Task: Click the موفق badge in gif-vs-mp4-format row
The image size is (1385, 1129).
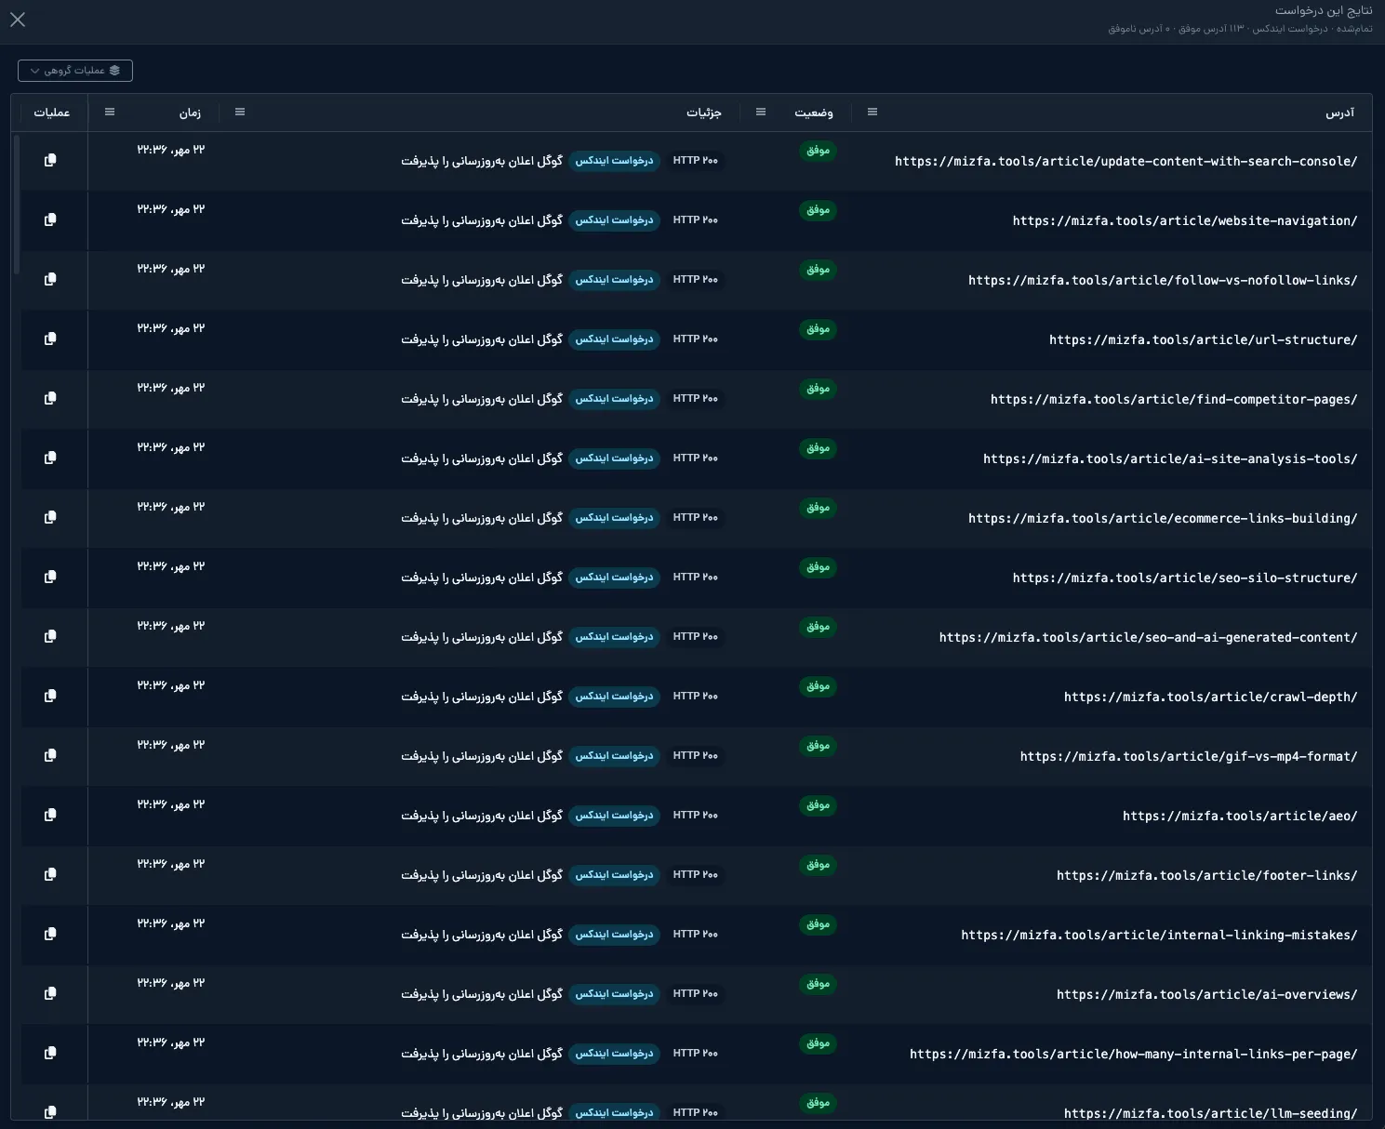Action: pos(818,746)
